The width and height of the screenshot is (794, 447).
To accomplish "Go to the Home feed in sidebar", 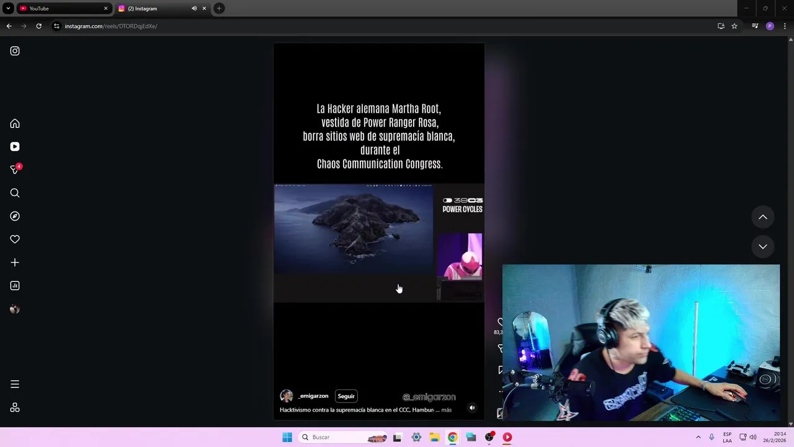I will point(15,124).
